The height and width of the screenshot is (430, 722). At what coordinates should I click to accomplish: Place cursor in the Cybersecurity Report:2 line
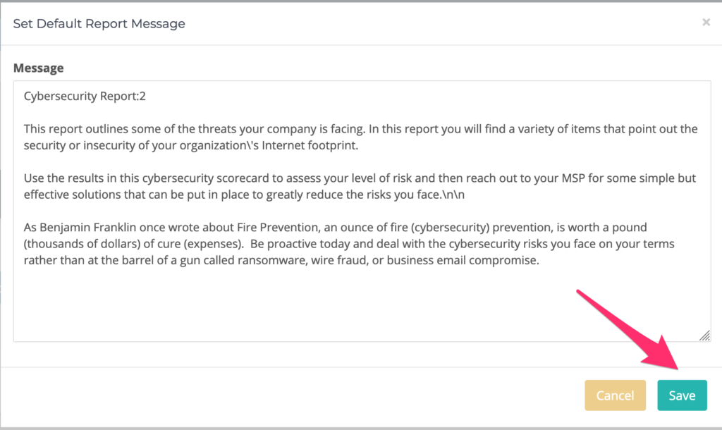[85, 96]
